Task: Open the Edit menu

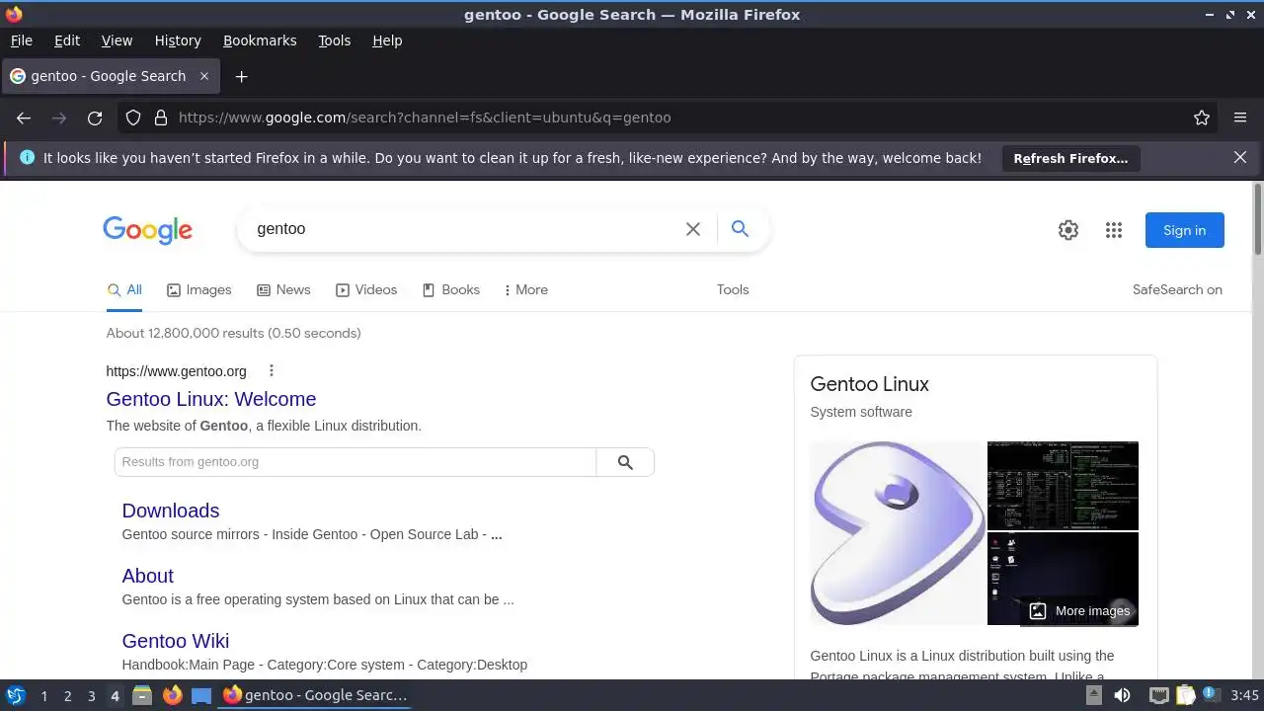Action: pyautogui.click(x=67, y=40)
